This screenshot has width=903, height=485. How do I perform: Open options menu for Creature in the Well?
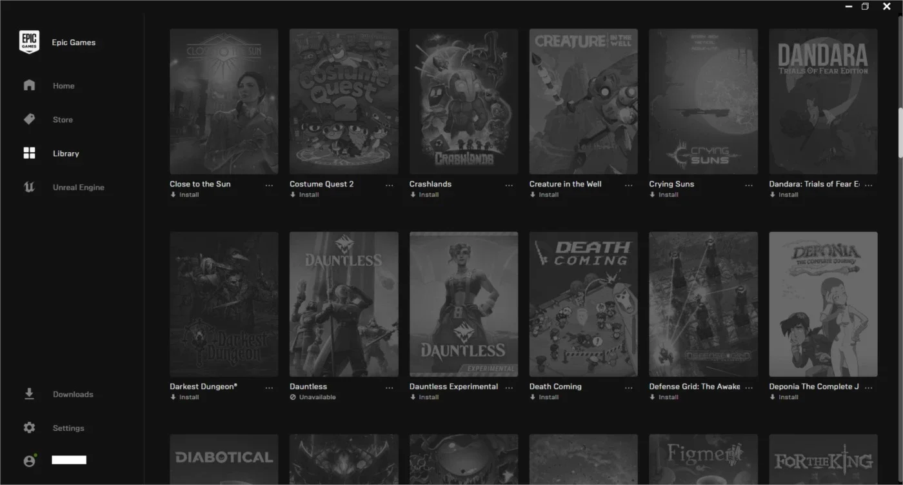pos(629,185)
